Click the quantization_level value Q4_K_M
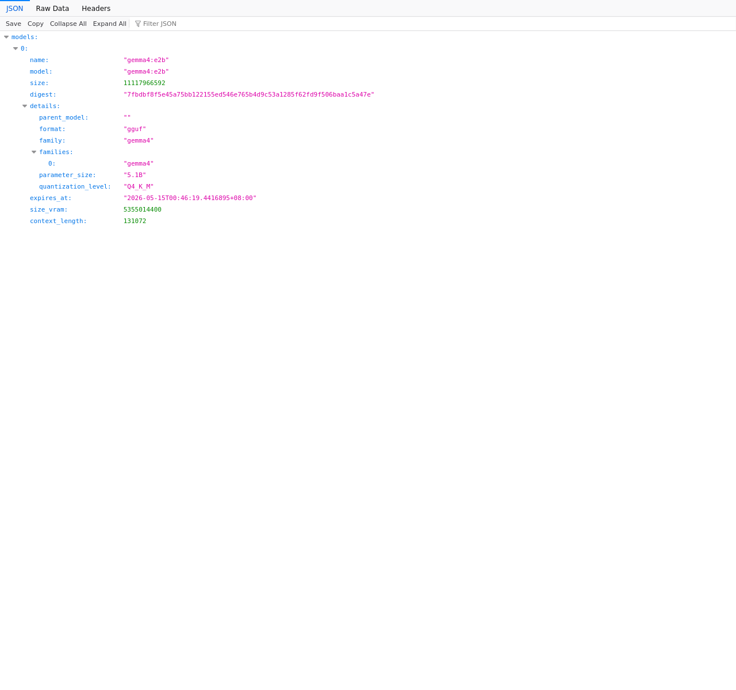This screenshot has width=736, height=690. pyautogui.click(x=139, y=187)
